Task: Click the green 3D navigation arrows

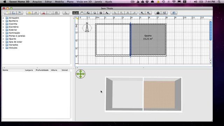Action: [x=80, y=74]
